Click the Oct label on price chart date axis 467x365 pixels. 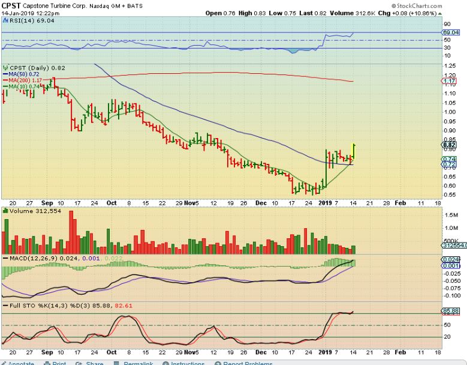coord(112,203)
